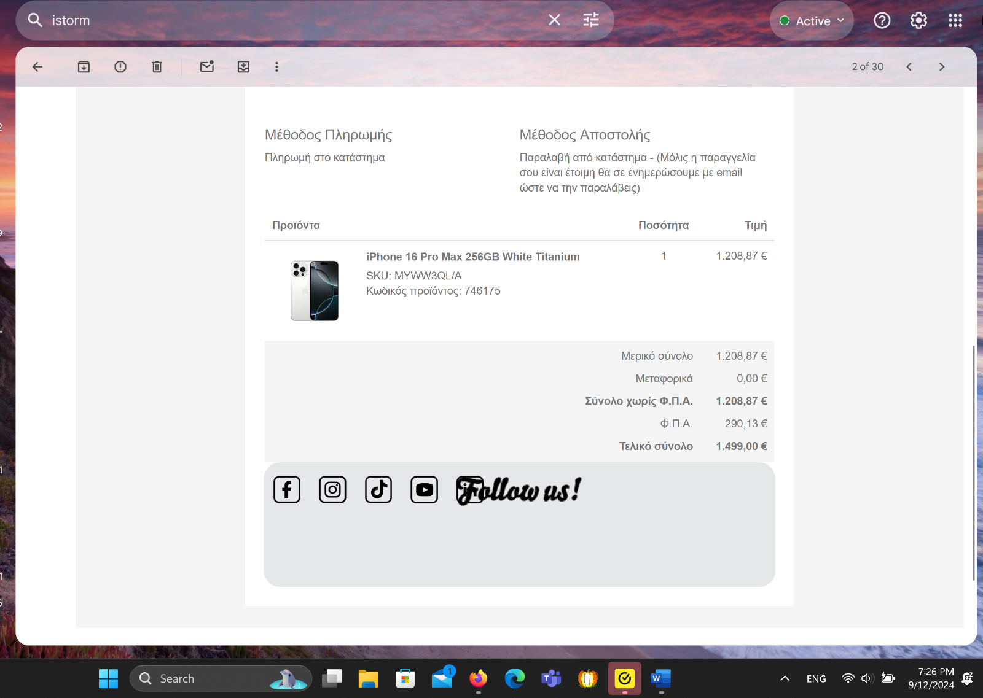Go to the older email
This screenshot has width=983, height=698.
(x=942, y=67)
